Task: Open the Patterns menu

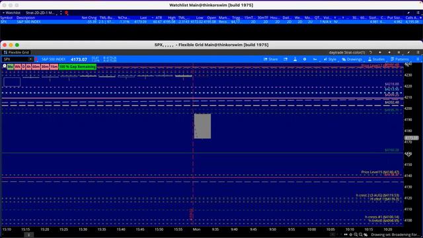Action: pos(399,59)
